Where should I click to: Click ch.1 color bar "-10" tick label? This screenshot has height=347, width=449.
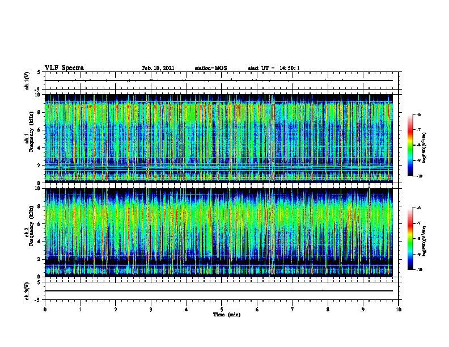tap(420, 176)
